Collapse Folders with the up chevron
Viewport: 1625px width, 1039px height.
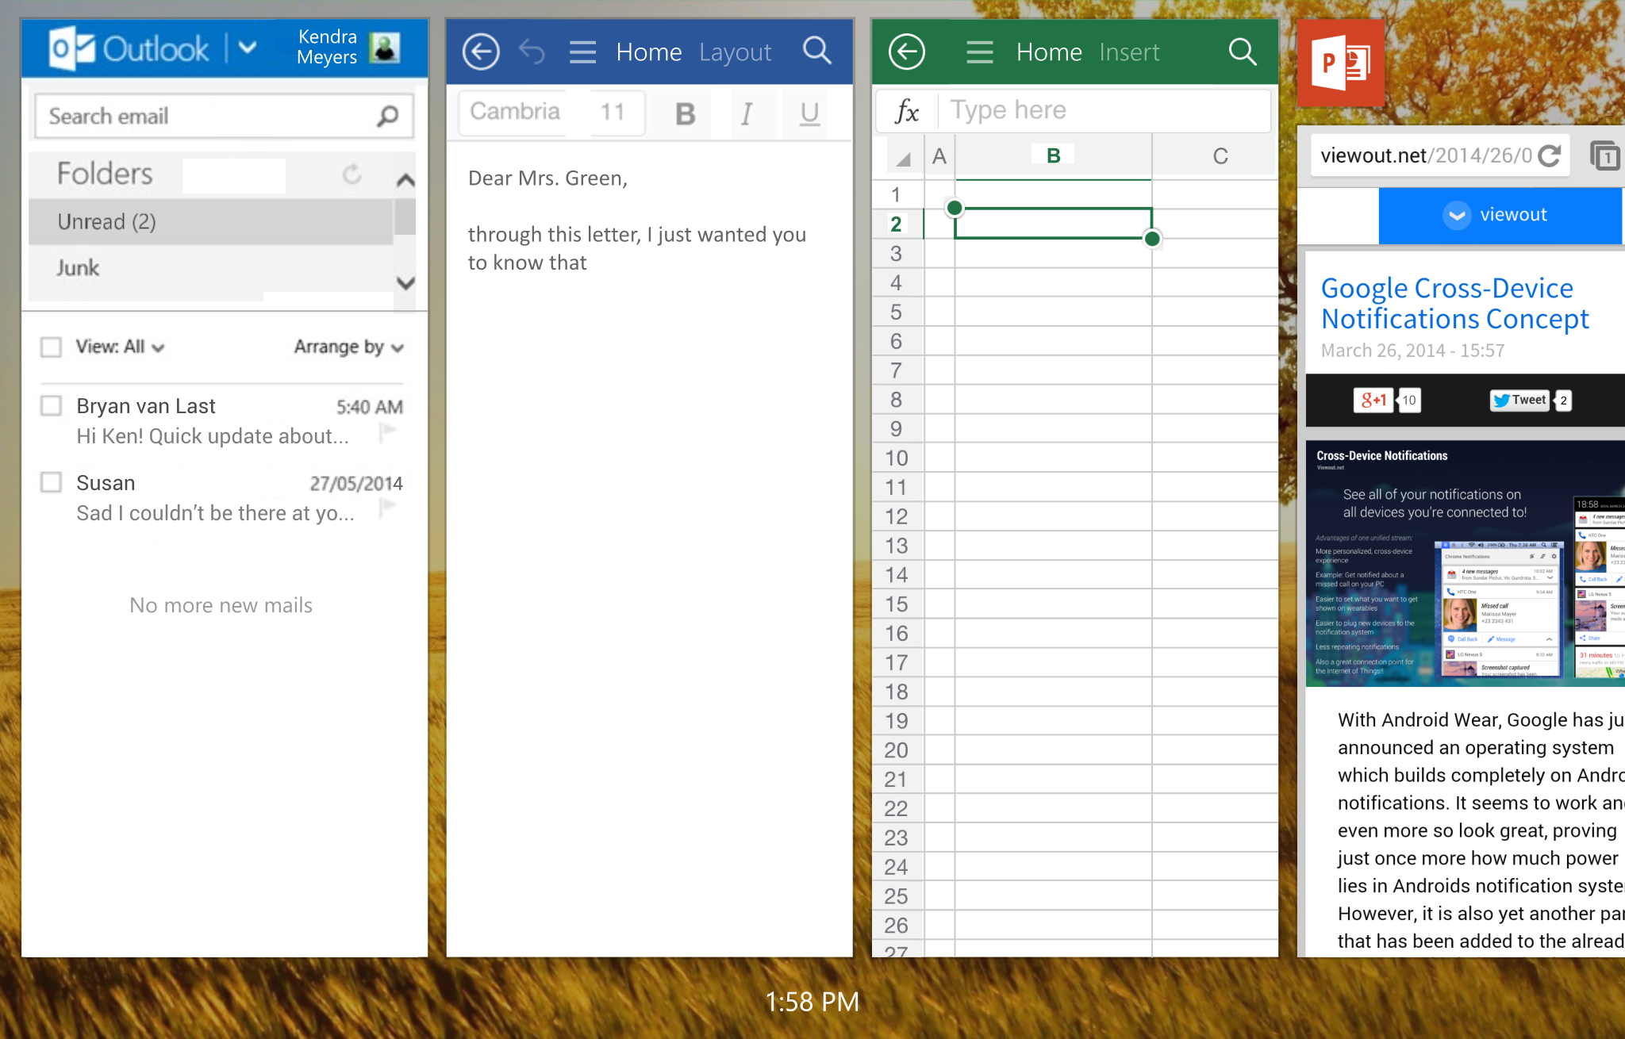click(405, 181)
